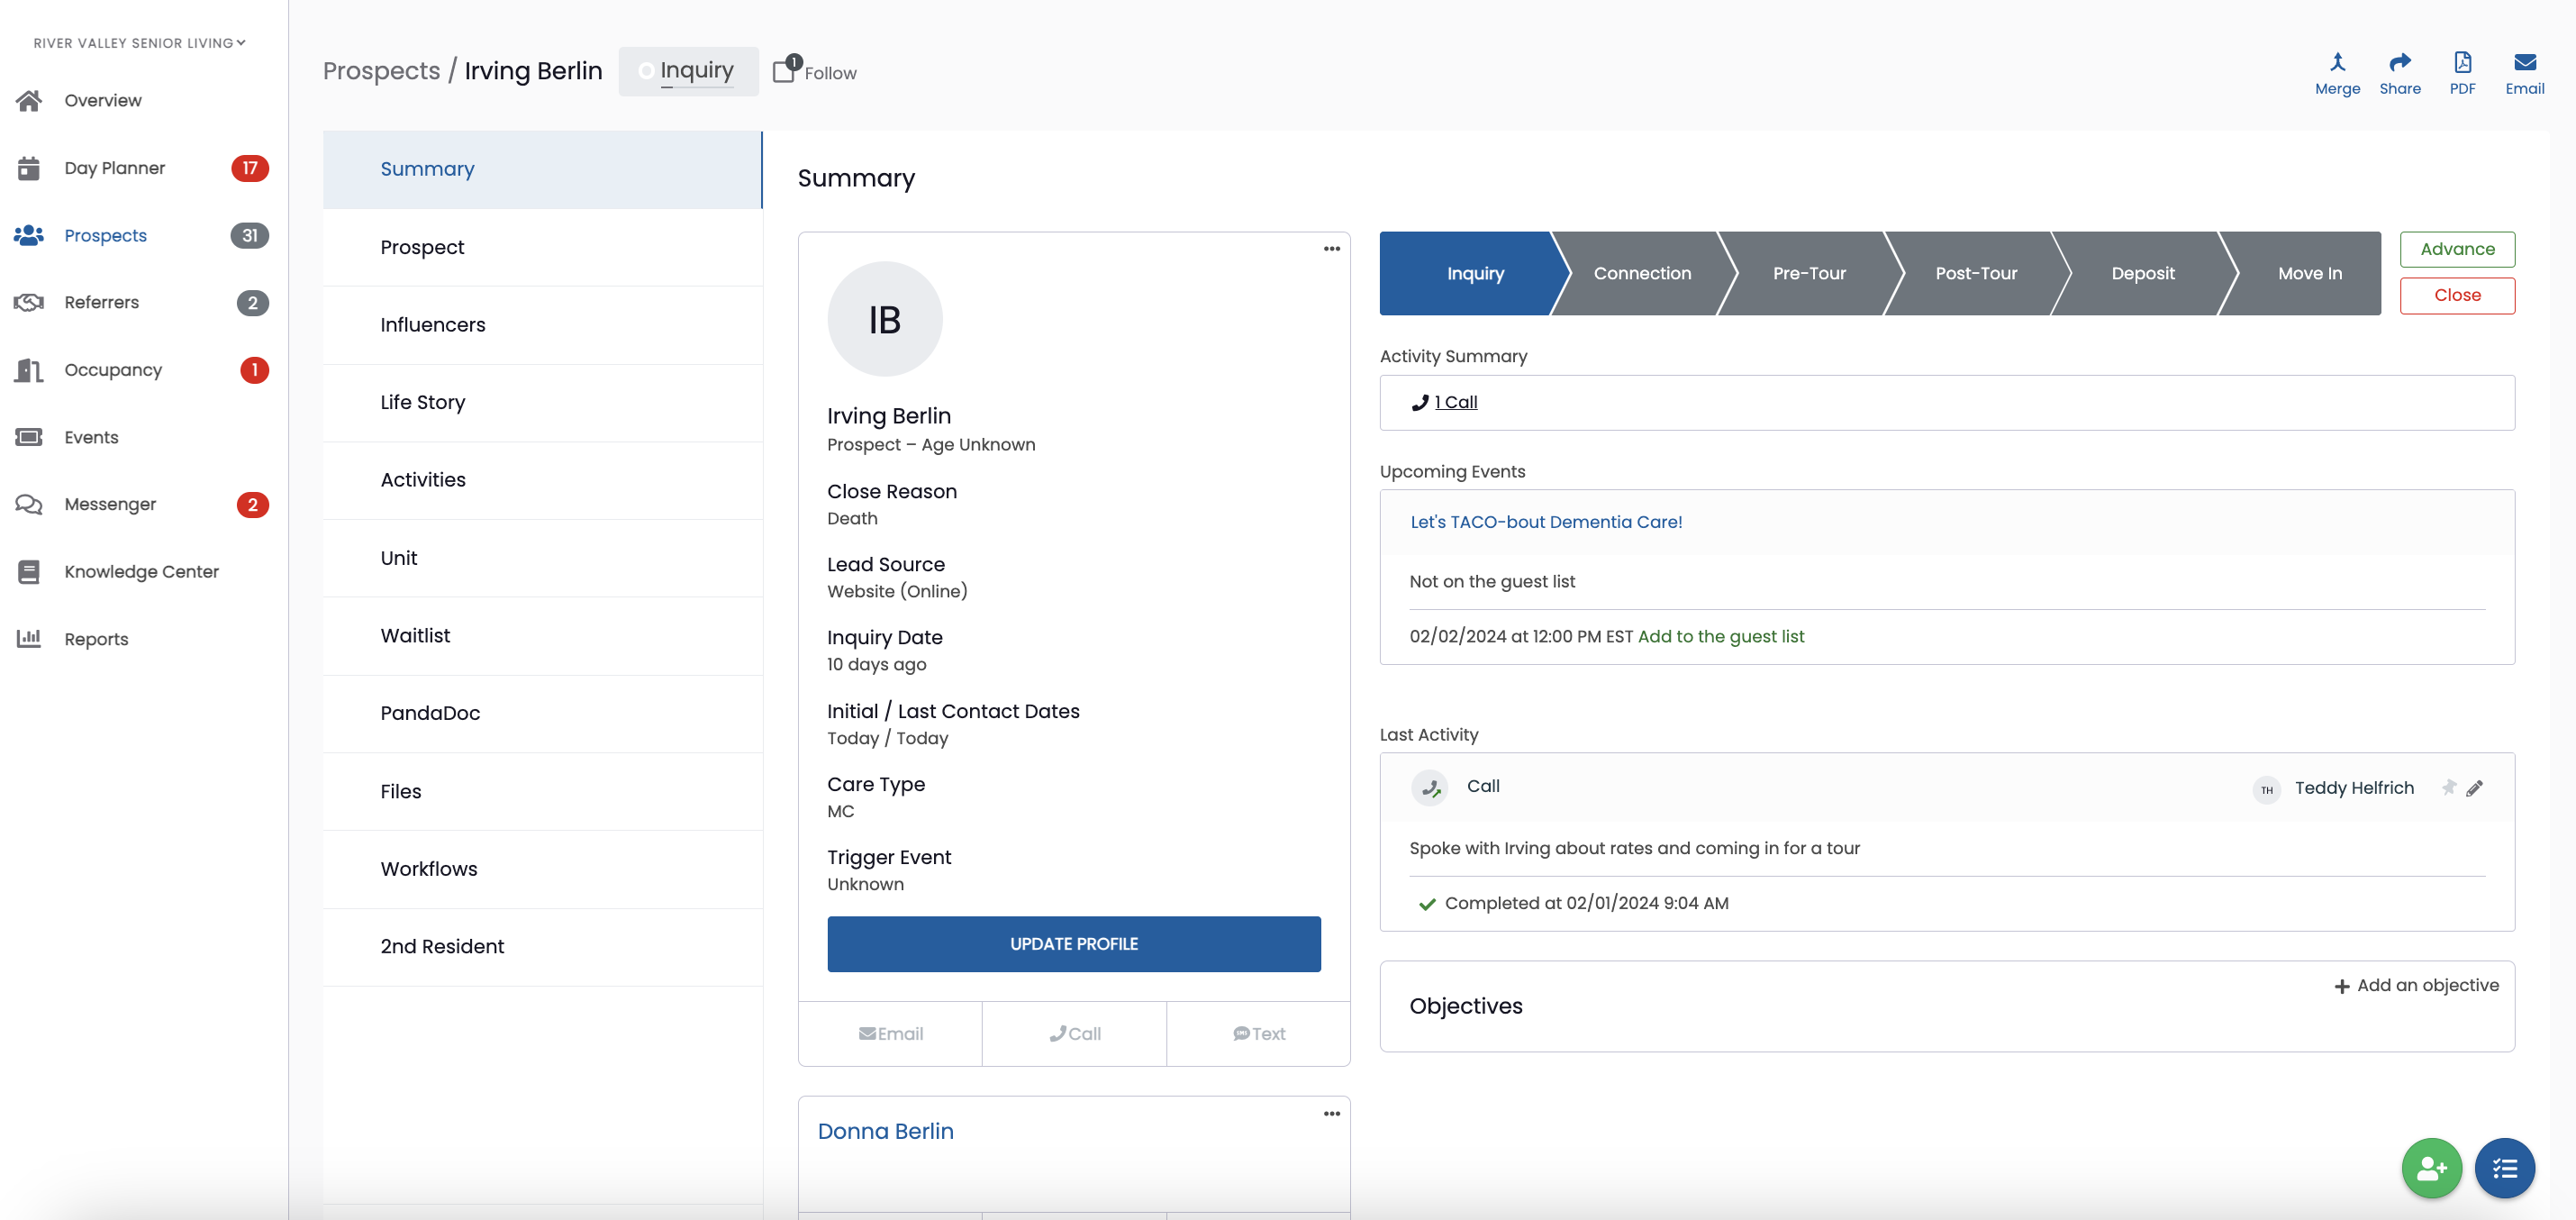Open the PandaDoc tab

click(542, 713)
